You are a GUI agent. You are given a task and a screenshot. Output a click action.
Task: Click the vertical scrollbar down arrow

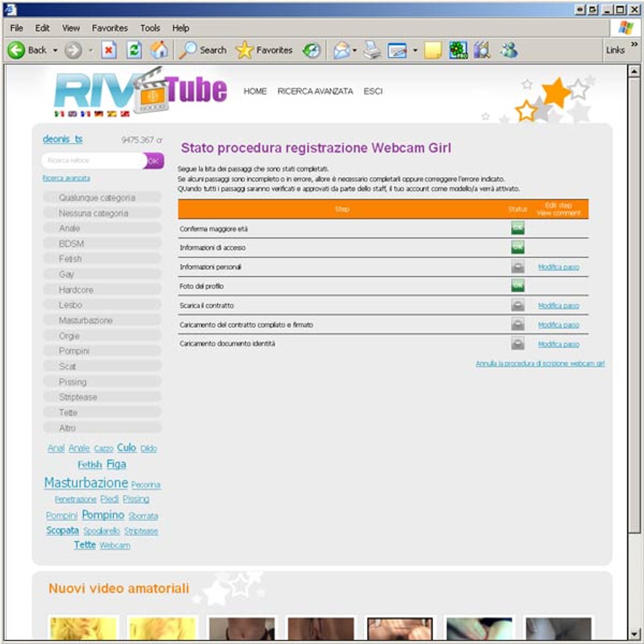pyautogui.click(x=634, y=634)
